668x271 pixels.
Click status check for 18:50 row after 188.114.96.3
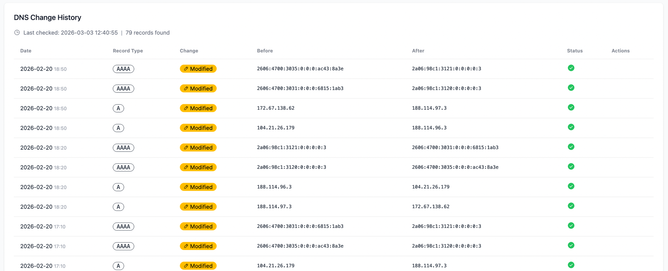pos(571,127)
